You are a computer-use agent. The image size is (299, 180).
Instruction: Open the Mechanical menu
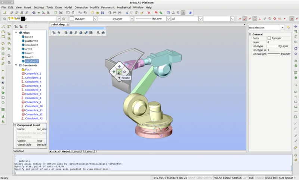click(124, 7)
